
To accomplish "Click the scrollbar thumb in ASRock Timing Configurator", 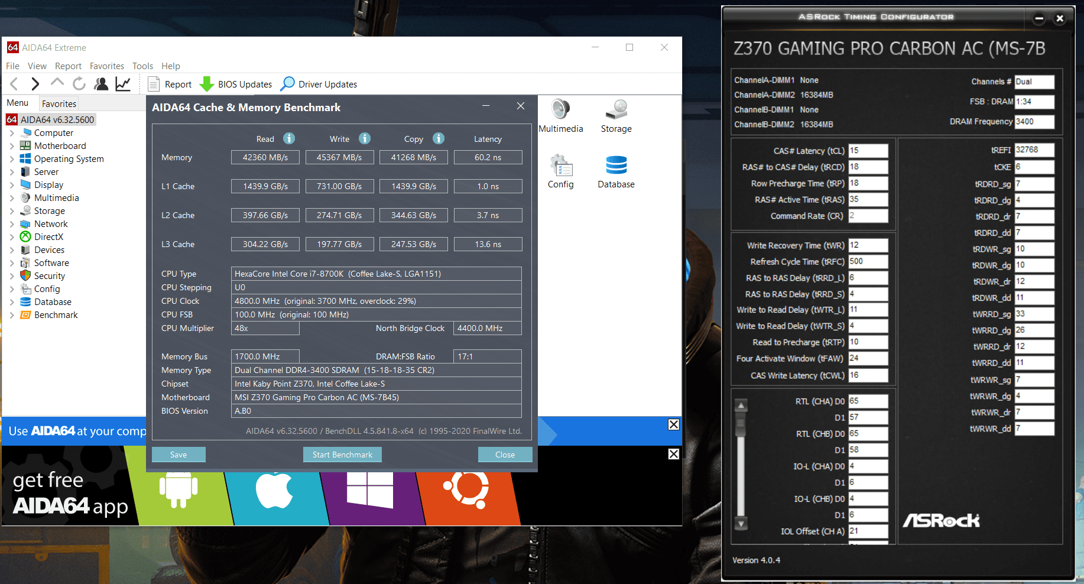I will pos(741,424).
